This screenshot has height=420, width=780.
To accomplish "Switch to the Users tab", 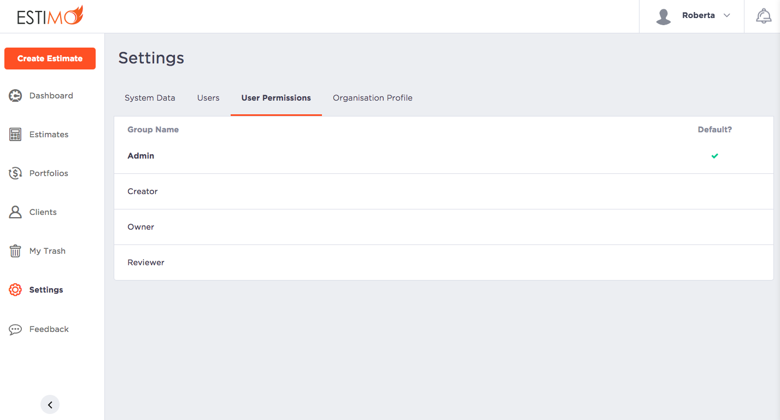I will coord(208,97).
